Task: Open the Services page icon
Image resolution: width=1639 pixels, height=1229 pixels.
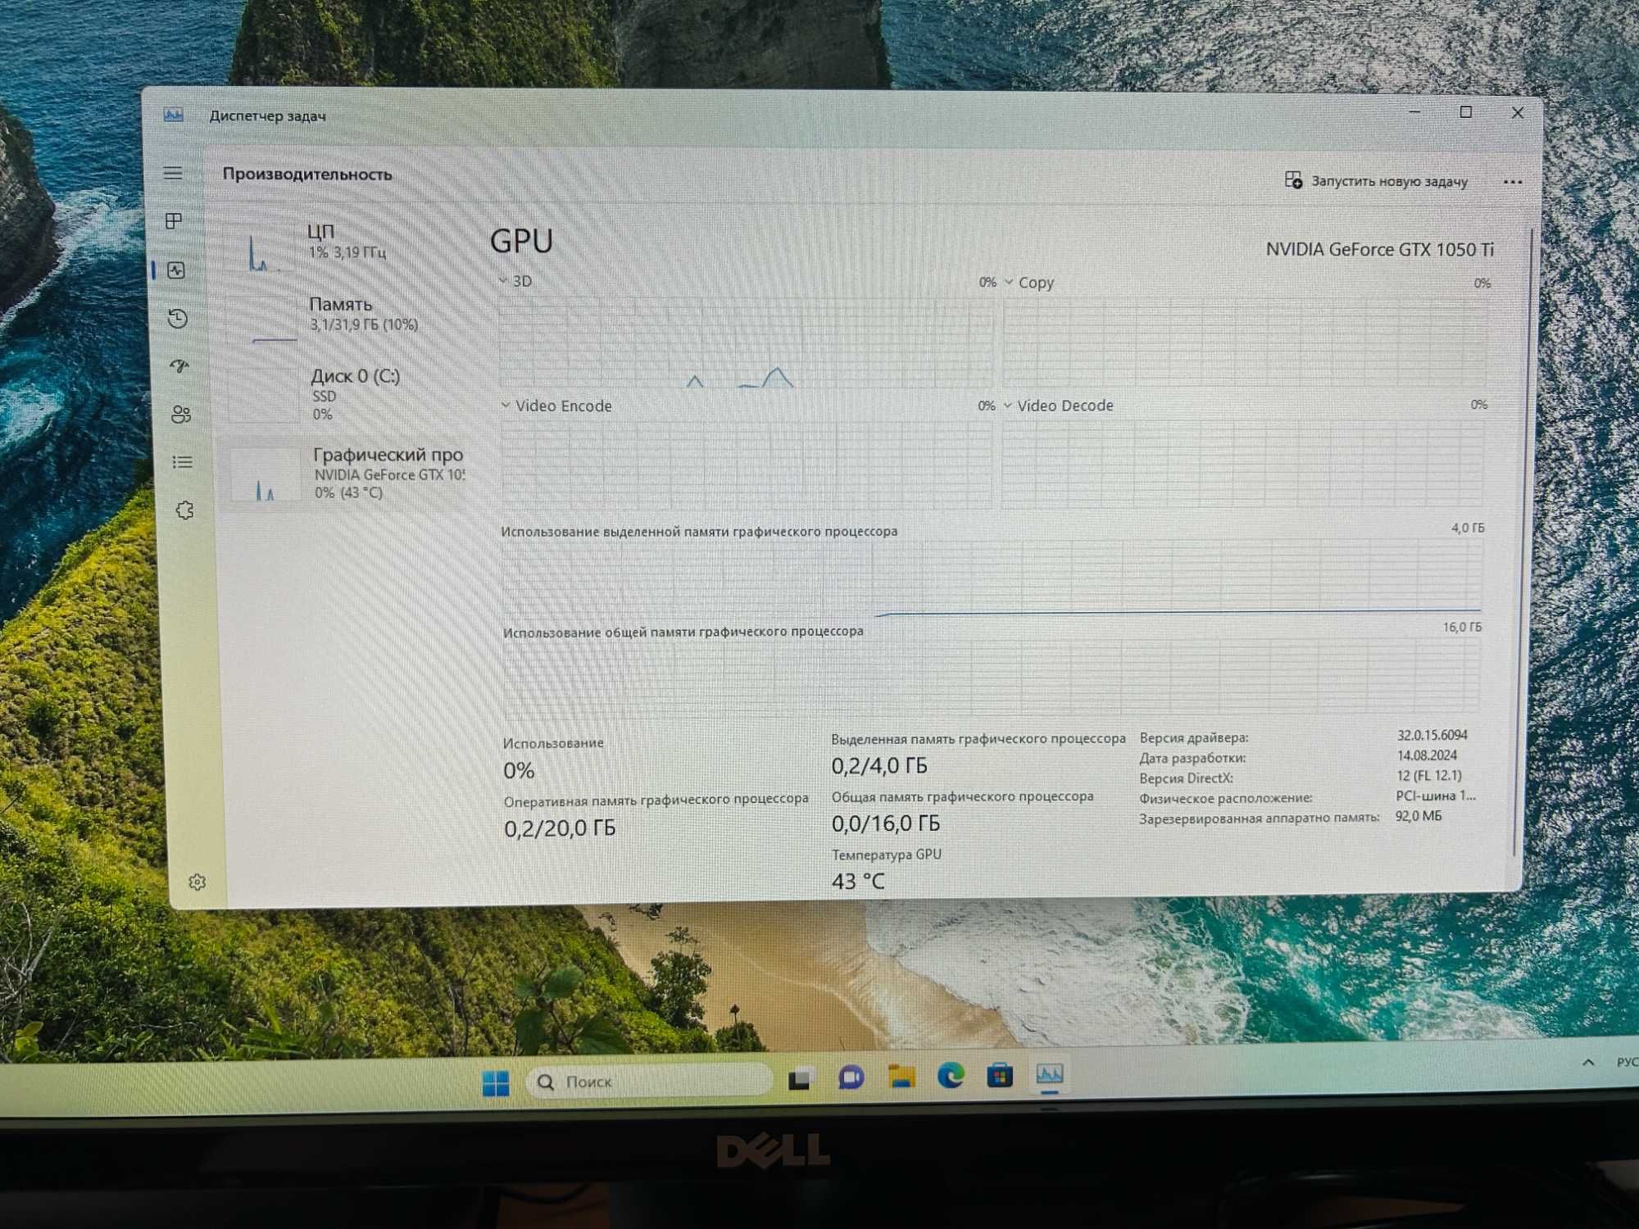Action: click(185, 510)
